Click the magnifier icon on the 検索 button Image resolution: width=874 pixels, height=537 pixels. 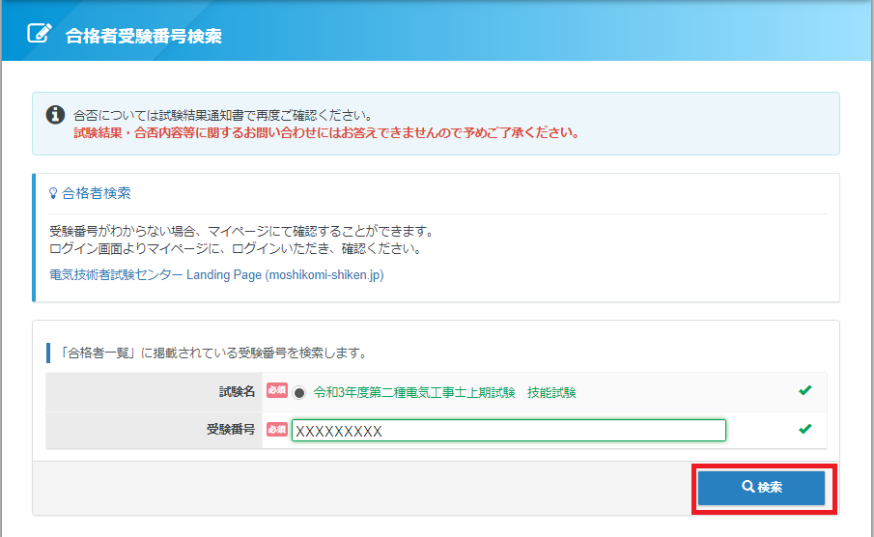click(747, 488)
